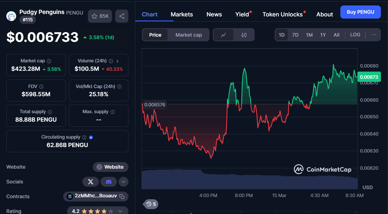Open the Token Unlocks tab
This screenshot has height=214, width=388.
tap(283, 14)
